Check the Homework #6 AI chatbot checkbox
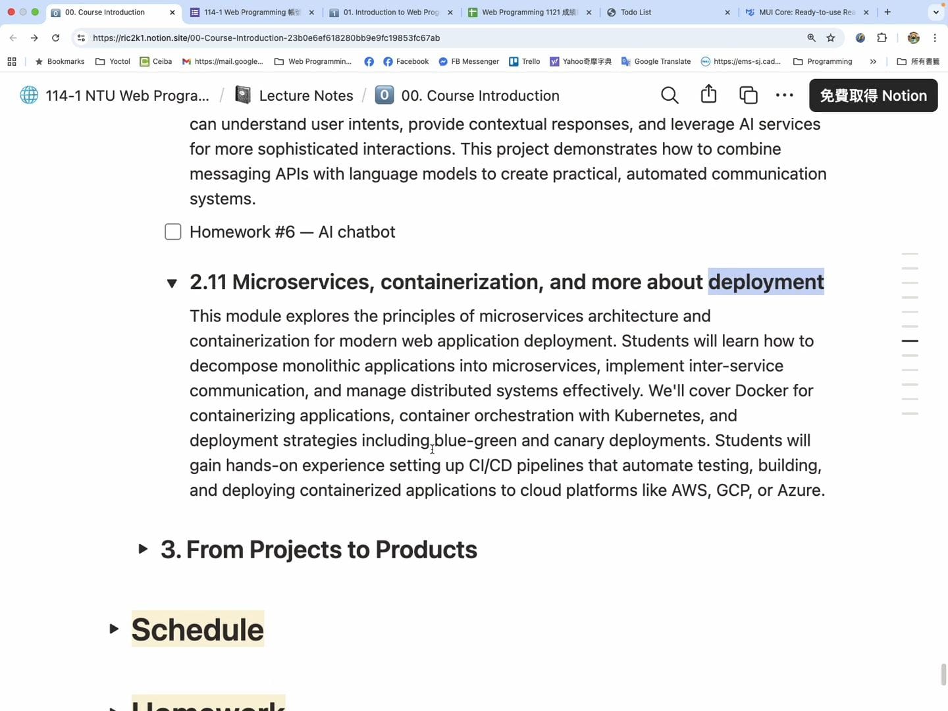 (172, 232)
